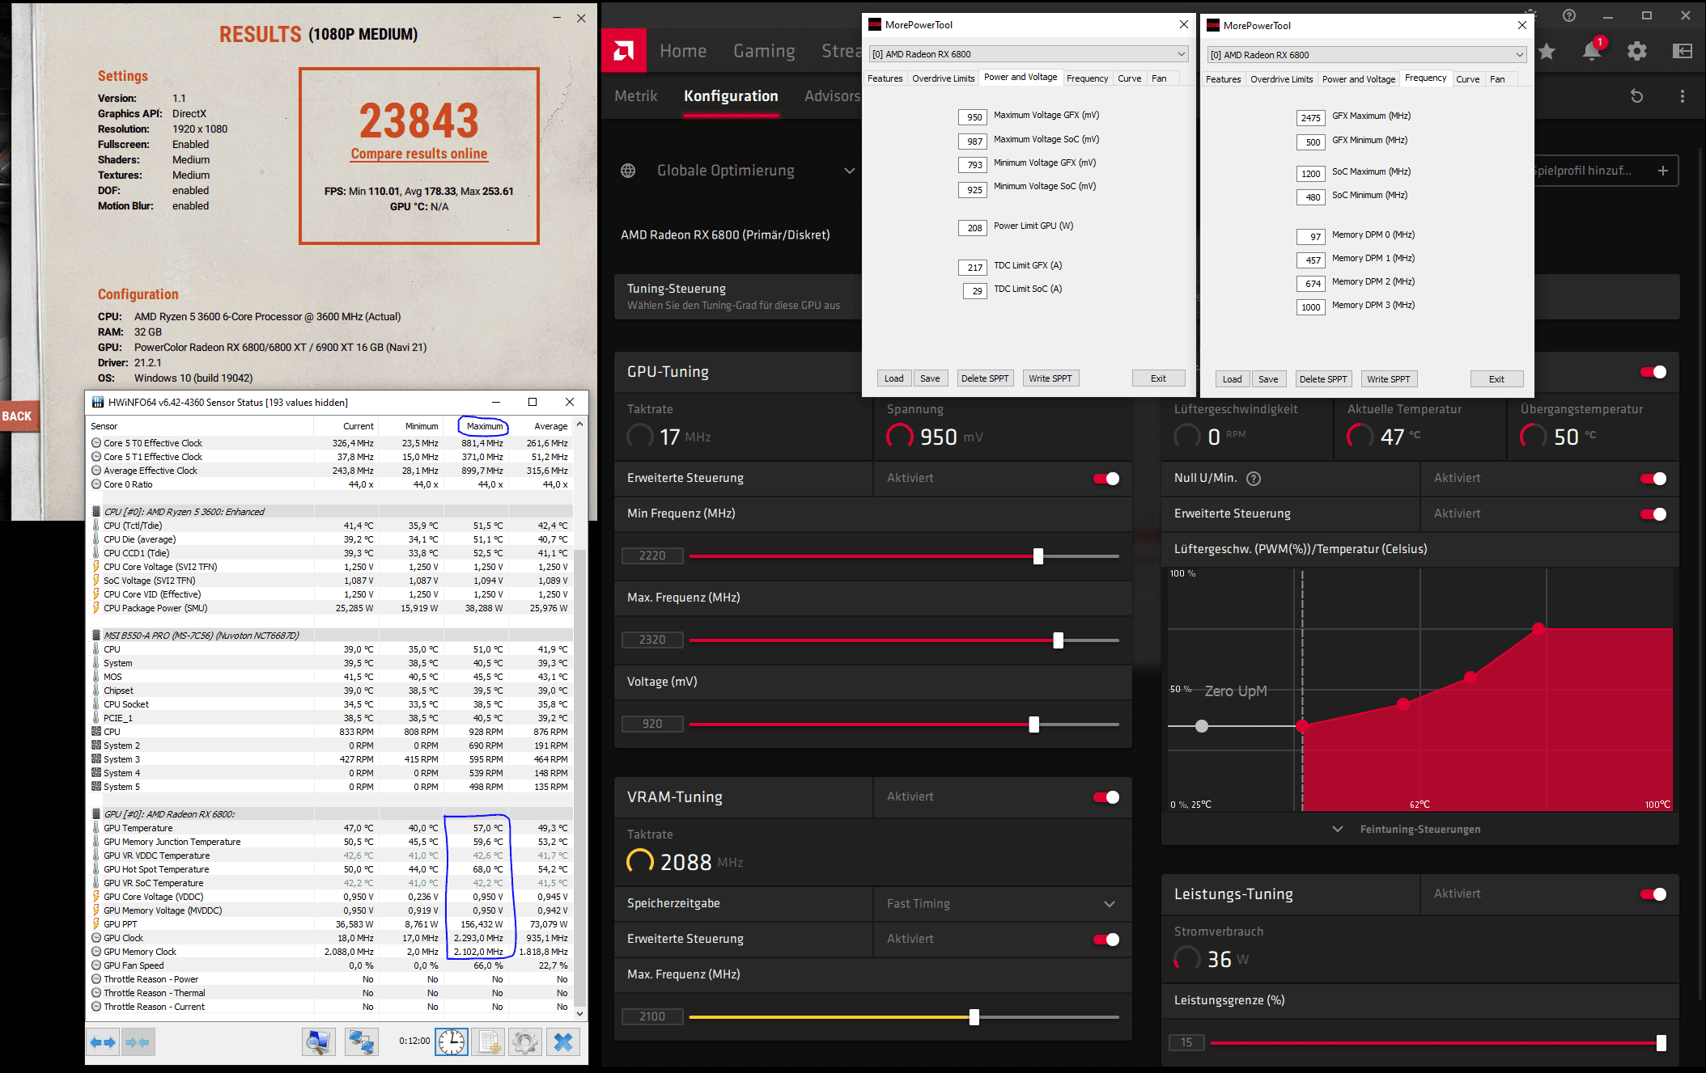Select the Konfiguration subtab

[x=731, y=96]
